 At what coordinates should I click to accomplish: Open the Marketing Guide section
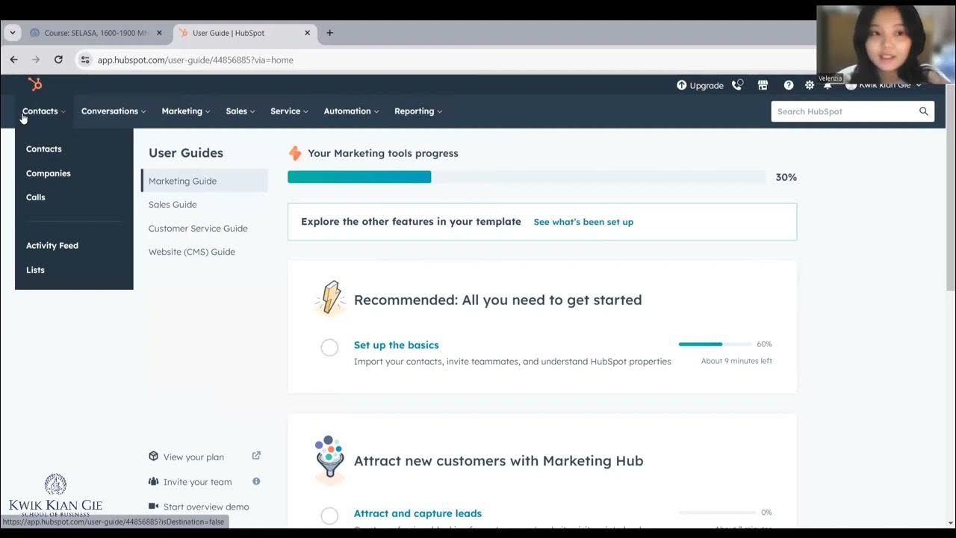205,181
